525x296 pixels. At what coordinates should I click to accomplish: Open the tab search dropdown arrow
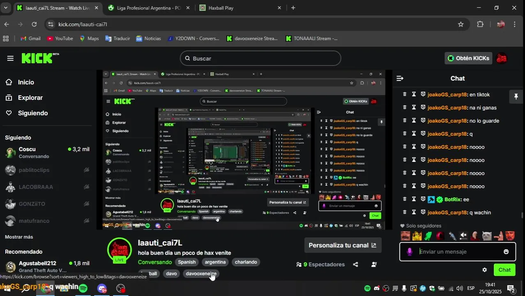tap(6, 8)
